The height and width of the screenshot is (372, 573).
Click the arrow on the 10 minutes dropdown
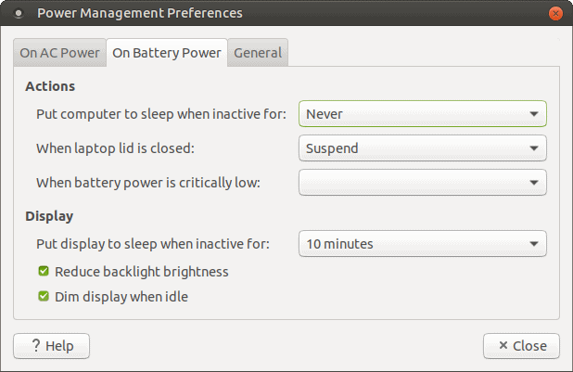click(534, 244)
